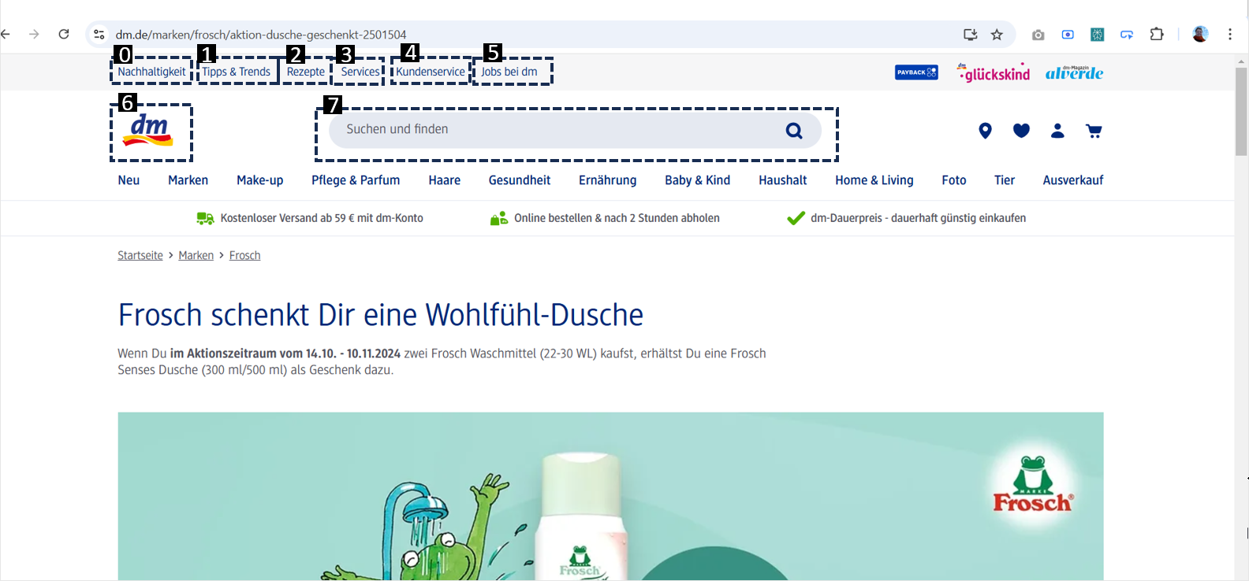The image size is (1249, 581).
Task: Reload the page in browser
Action: click(64, 35)
